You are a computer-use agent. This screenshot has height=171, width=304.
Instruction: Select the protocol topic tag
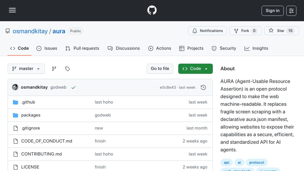[x=256, y=162]
